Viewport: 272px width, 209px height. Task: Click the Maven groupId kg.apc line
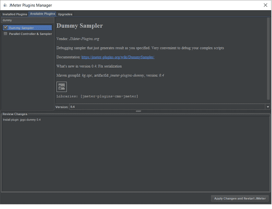(110, 75)
